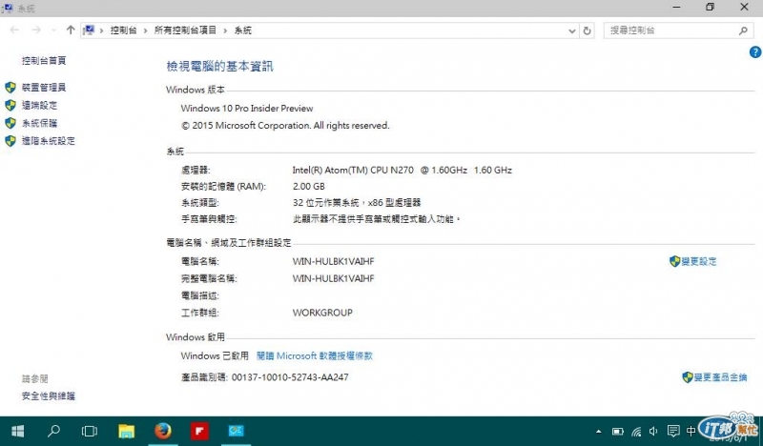Screen dimensions: 763x446
Task: Open 遠端設定 link
Action: pyautogui.click(x=39, y=105)
